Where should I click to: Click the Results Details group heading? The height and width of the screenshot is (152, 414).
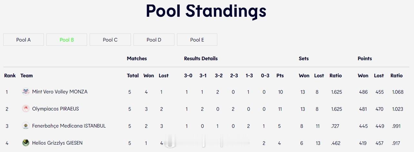tap(201, 59)
